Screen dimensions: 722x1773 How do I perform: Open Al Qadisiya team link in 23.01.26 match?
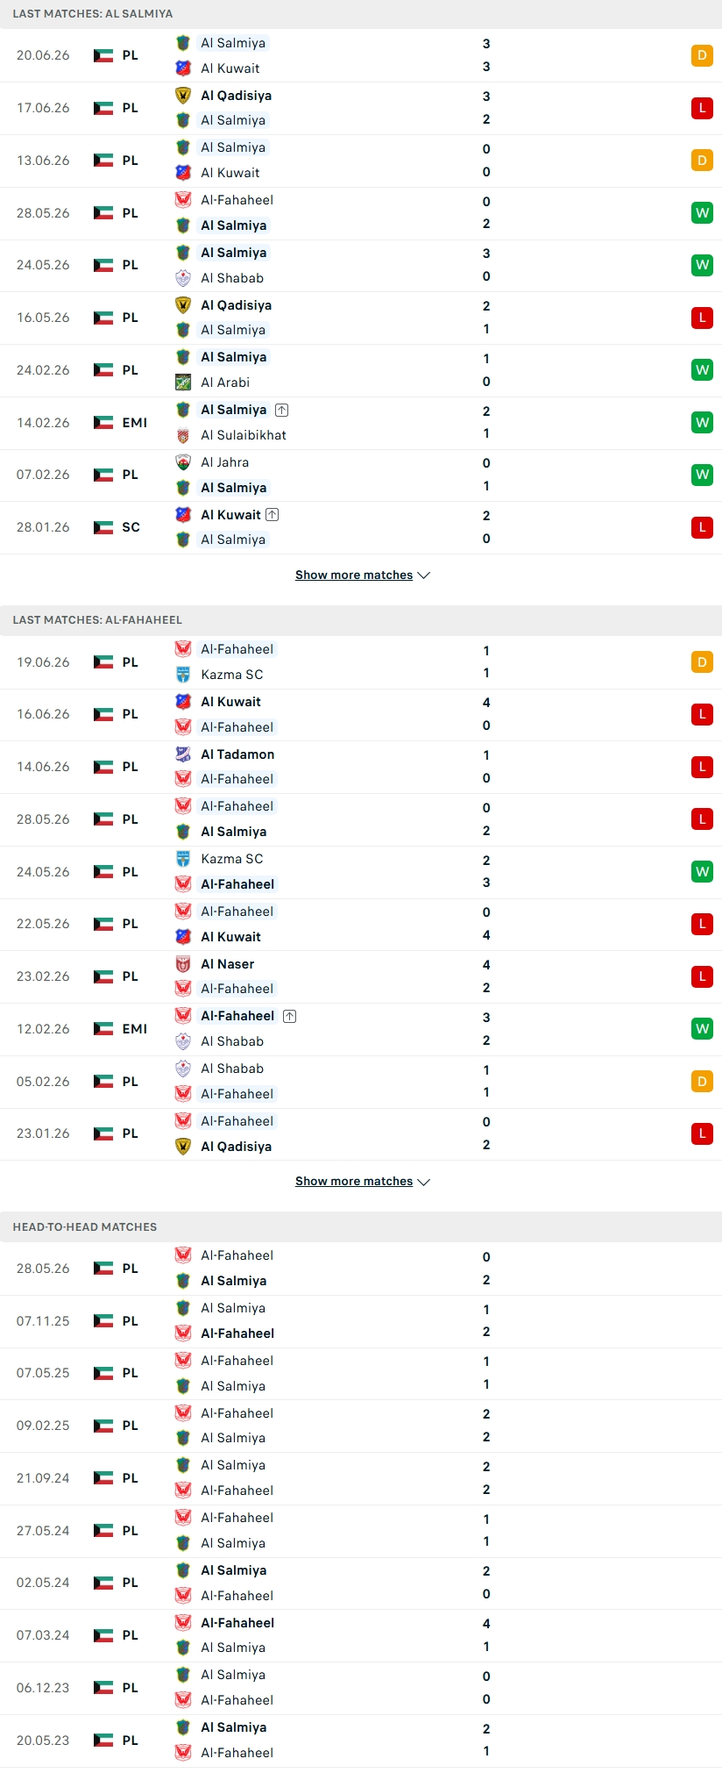237,1147
